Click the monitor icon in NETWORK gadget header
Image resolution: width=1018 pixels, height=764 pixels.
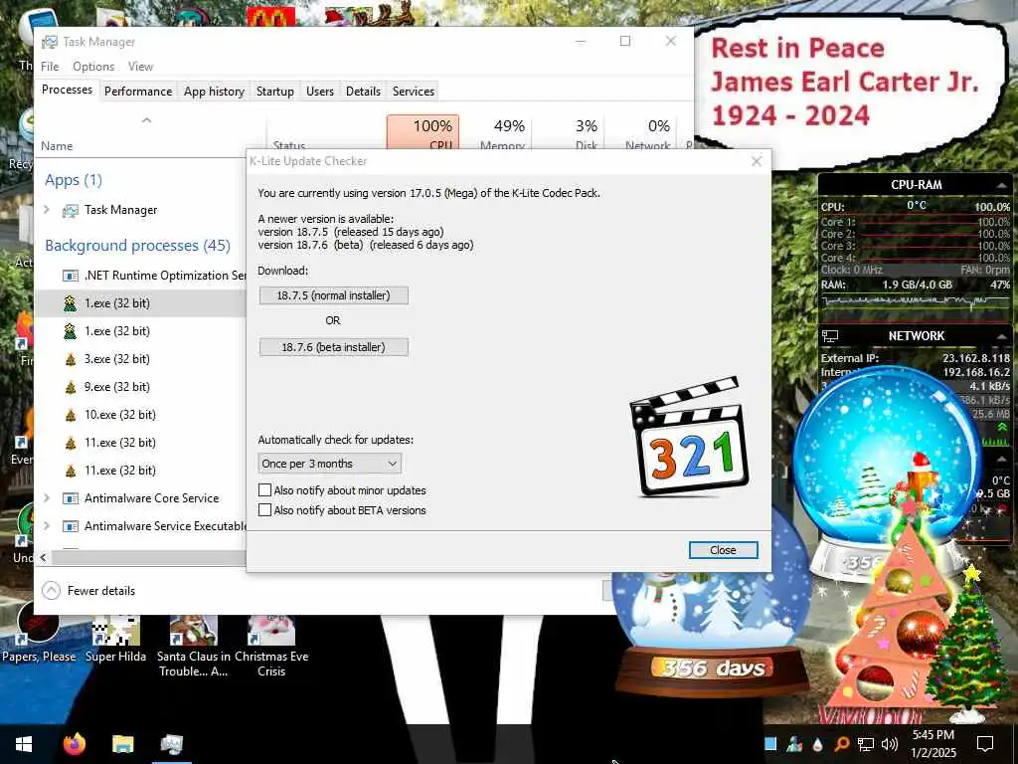(830, 336)
